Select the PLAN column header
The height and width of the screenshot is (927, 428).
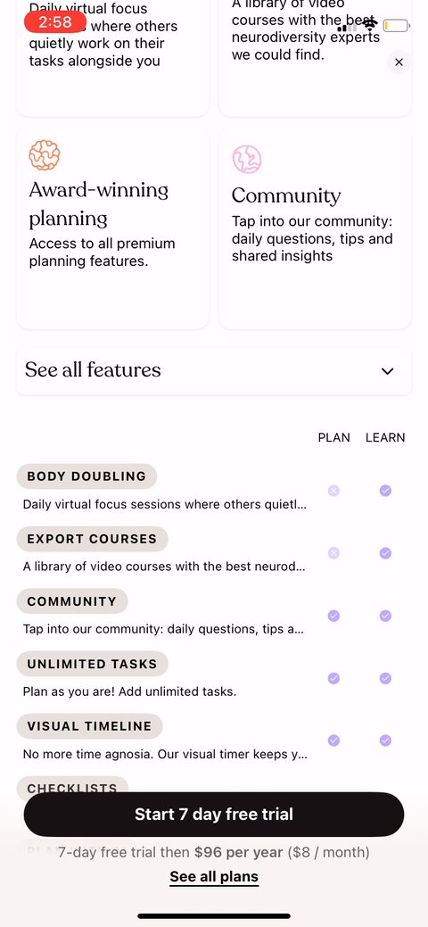[x=334, y=437]
